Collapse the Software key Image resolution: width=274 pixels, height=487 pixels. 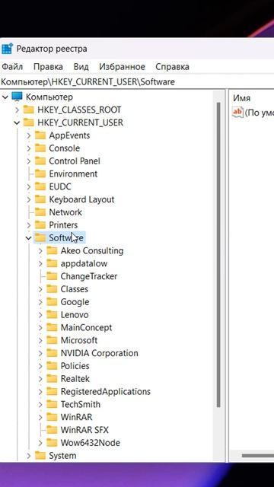(29, 238)
